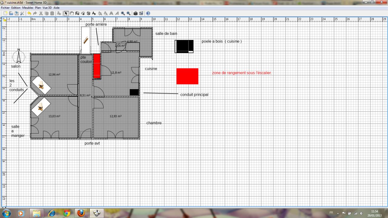Click the 'salle de bain' label
Screen dimensions: 388x218
pyautogui.click(x=166, y=34)
